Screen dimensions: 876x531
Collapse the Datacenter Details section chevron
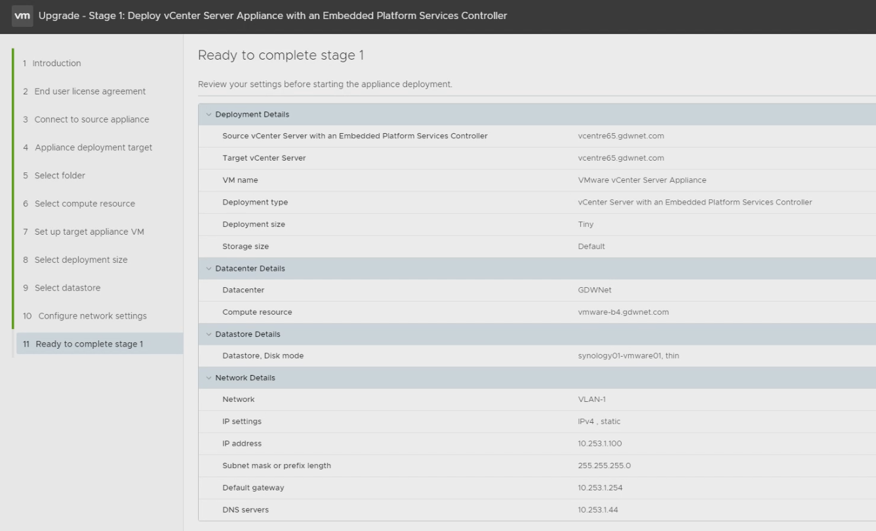pos(209,269)
